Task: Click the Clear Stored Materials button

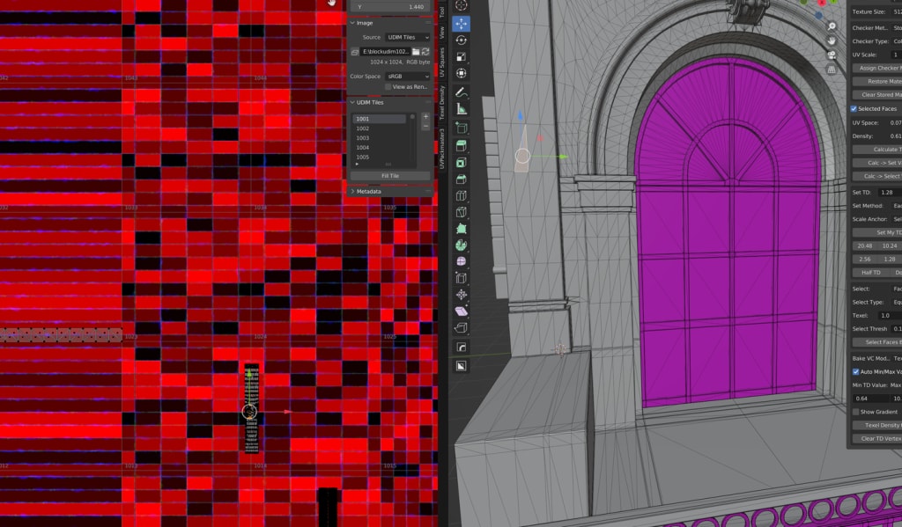Action: pyautogui.click(x=877, y=94)
